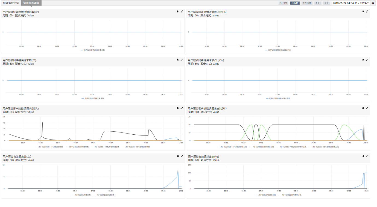Enlarge the 用户层级有效请求占比(%) chart
This screenshot has height=207, width=377.
(367, 156)
